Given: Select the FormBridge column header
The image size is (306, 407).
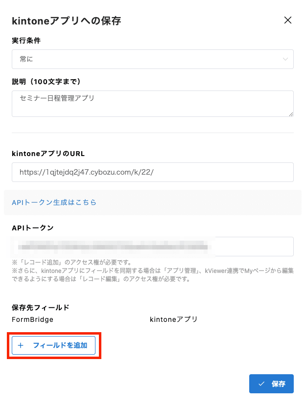Looking at the screenshot, I should coord(32,319).
